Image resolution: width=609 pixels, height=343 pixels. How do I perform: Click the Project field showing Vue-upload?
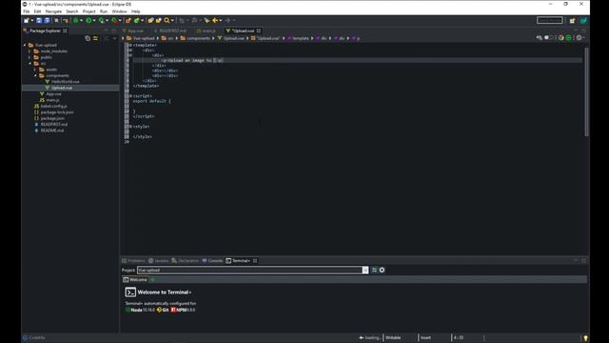tap(249, 270)
